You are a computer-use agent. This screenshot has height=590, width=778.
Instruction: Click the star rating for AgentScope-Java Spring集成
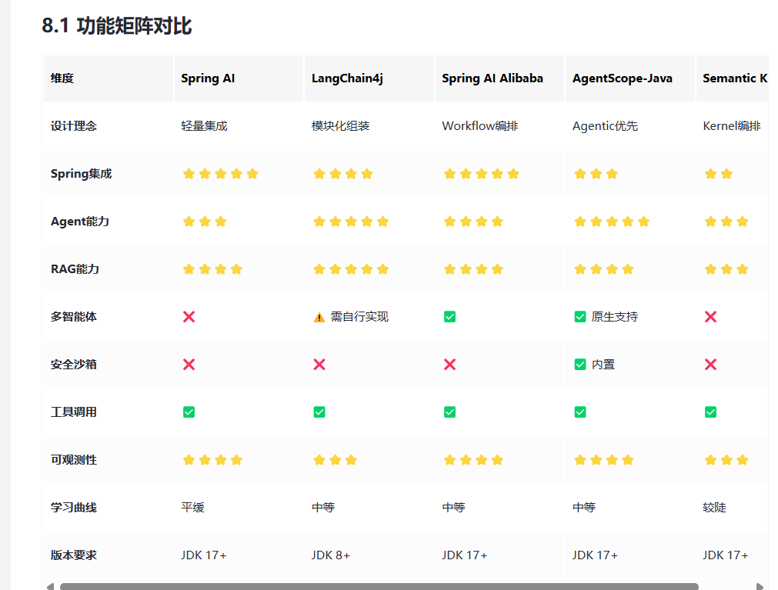coord(596,174)
